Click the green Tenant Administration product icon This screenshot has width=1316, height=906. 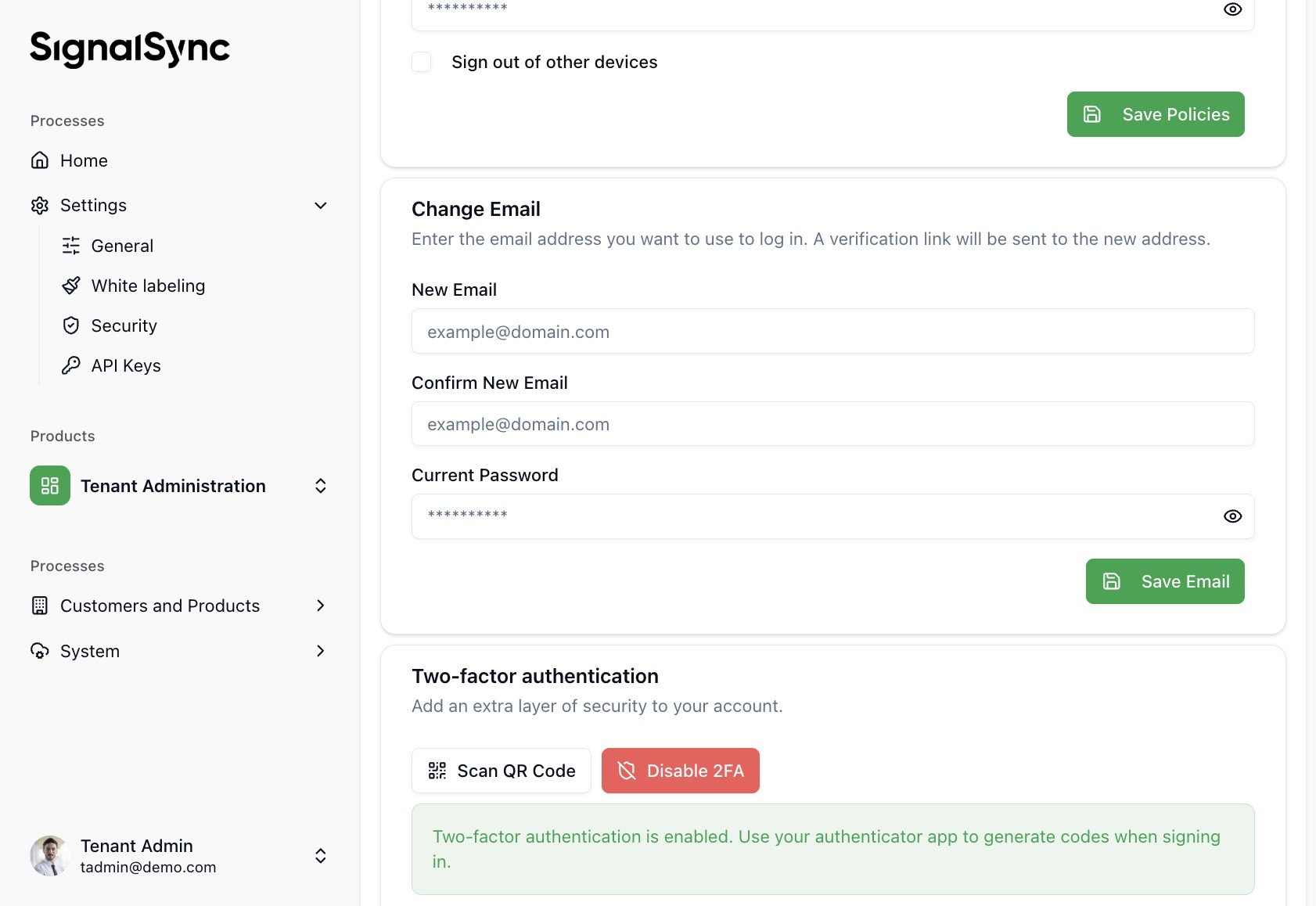50,486
